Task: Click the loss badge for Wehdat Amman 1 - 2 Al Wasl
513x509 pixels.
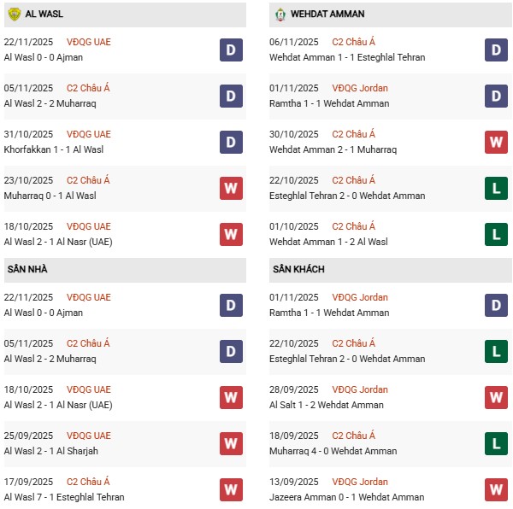Action: coord(497,234)
